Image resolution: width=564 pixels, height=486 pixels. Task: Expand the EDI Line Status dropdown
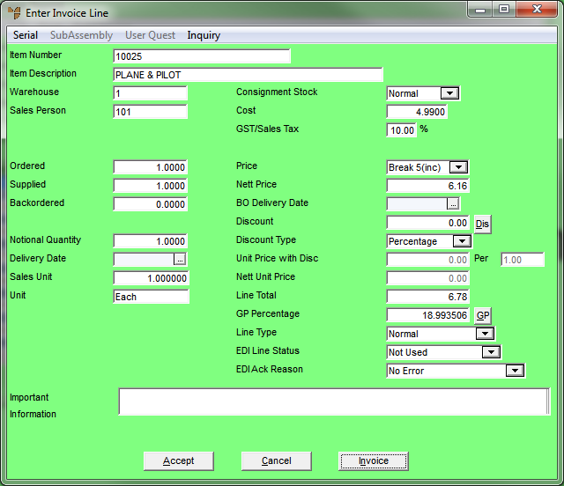(x=491, y=352)
